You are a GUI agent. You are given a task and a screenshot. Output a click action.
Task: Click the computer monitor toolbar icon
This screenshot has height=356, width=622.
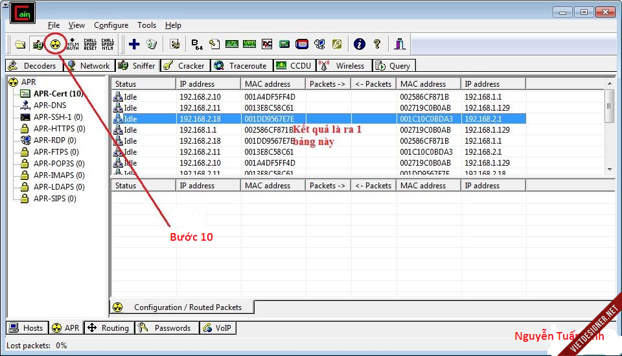coord(319,44)
